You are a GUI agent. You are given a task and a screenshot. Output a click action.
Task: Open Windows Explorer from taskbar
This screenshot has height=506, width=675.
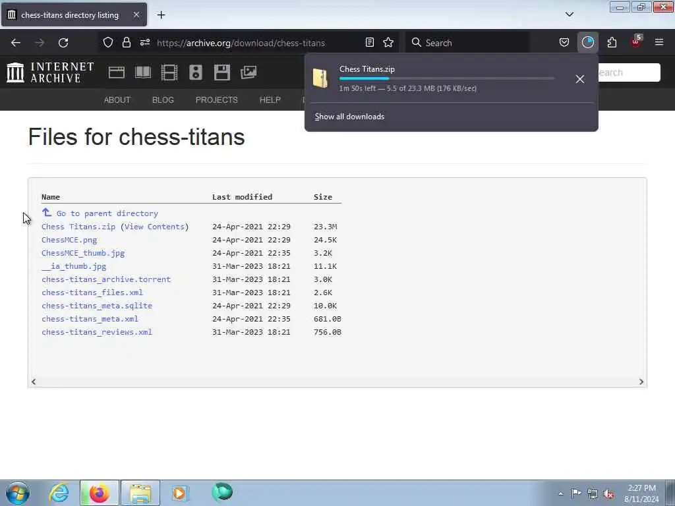click(x=140, y=493)
